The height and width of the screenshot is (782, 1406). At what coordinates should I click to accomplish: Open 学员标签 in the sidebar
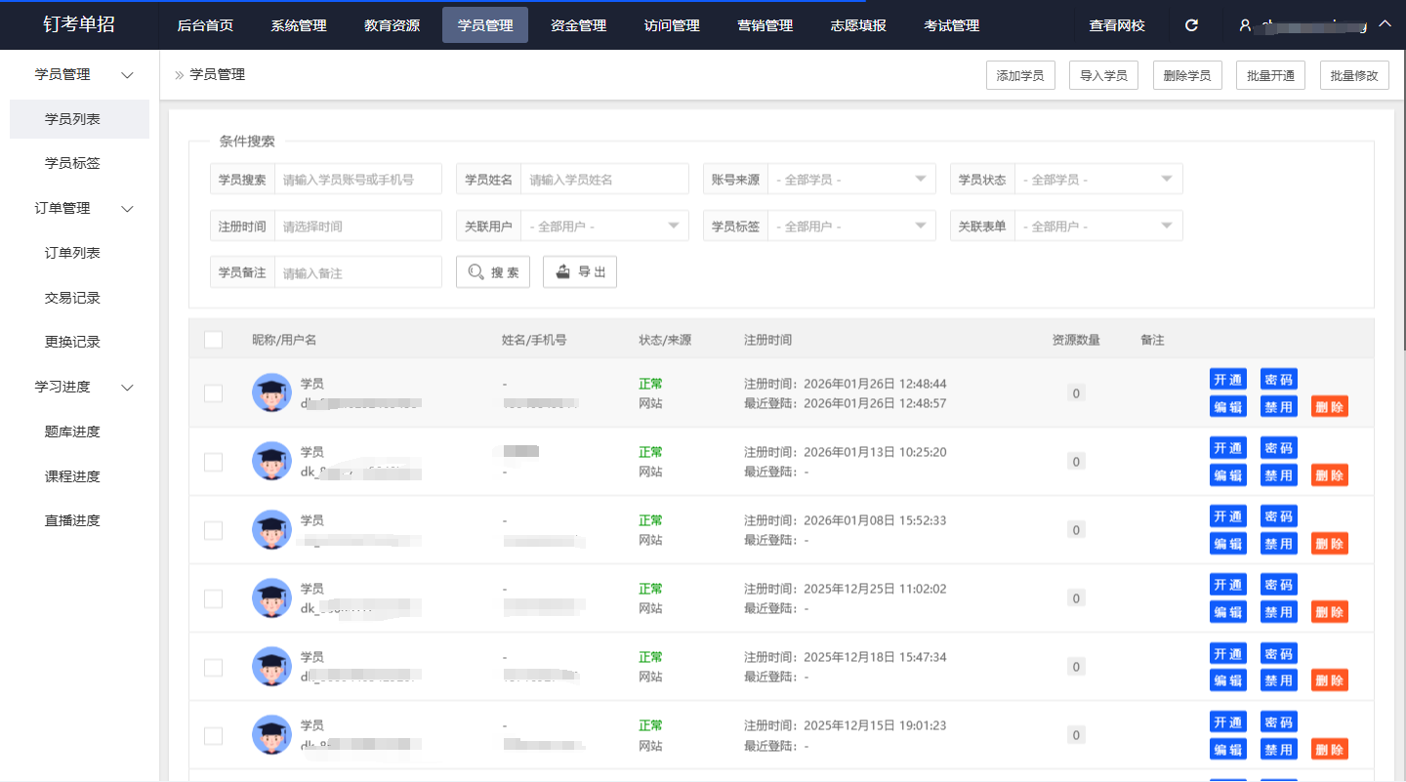click(72, 163)
